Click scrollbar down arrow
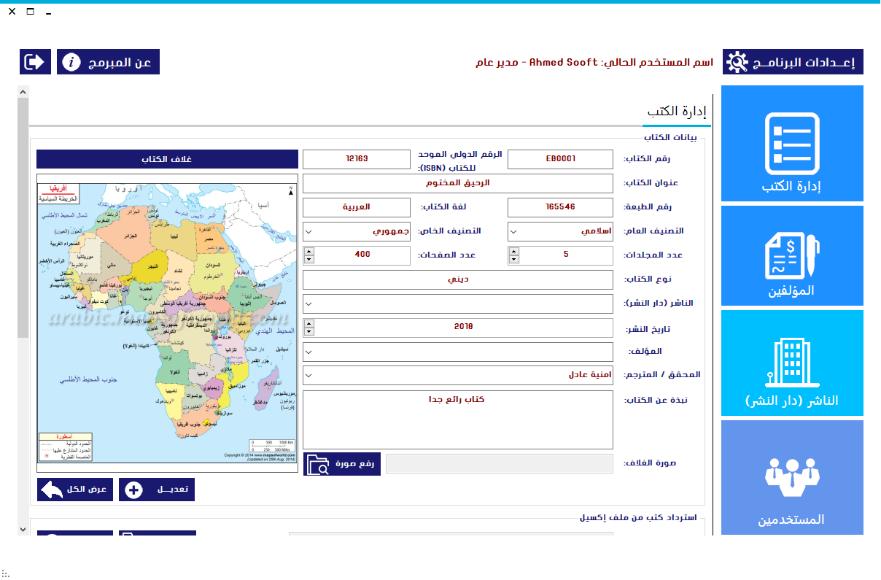Image resolution: width=881 pixels, height=580 pixels. tap(23, 528)
